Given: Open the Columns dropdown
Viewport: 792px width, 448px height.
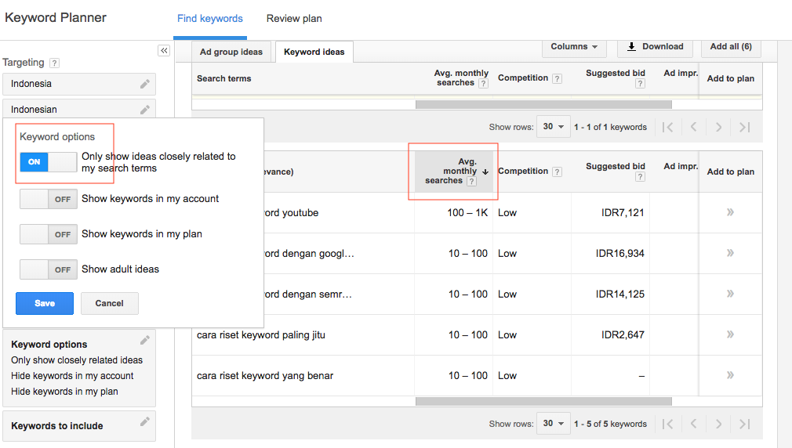Looking at the screenshot, I should (574, 47).
